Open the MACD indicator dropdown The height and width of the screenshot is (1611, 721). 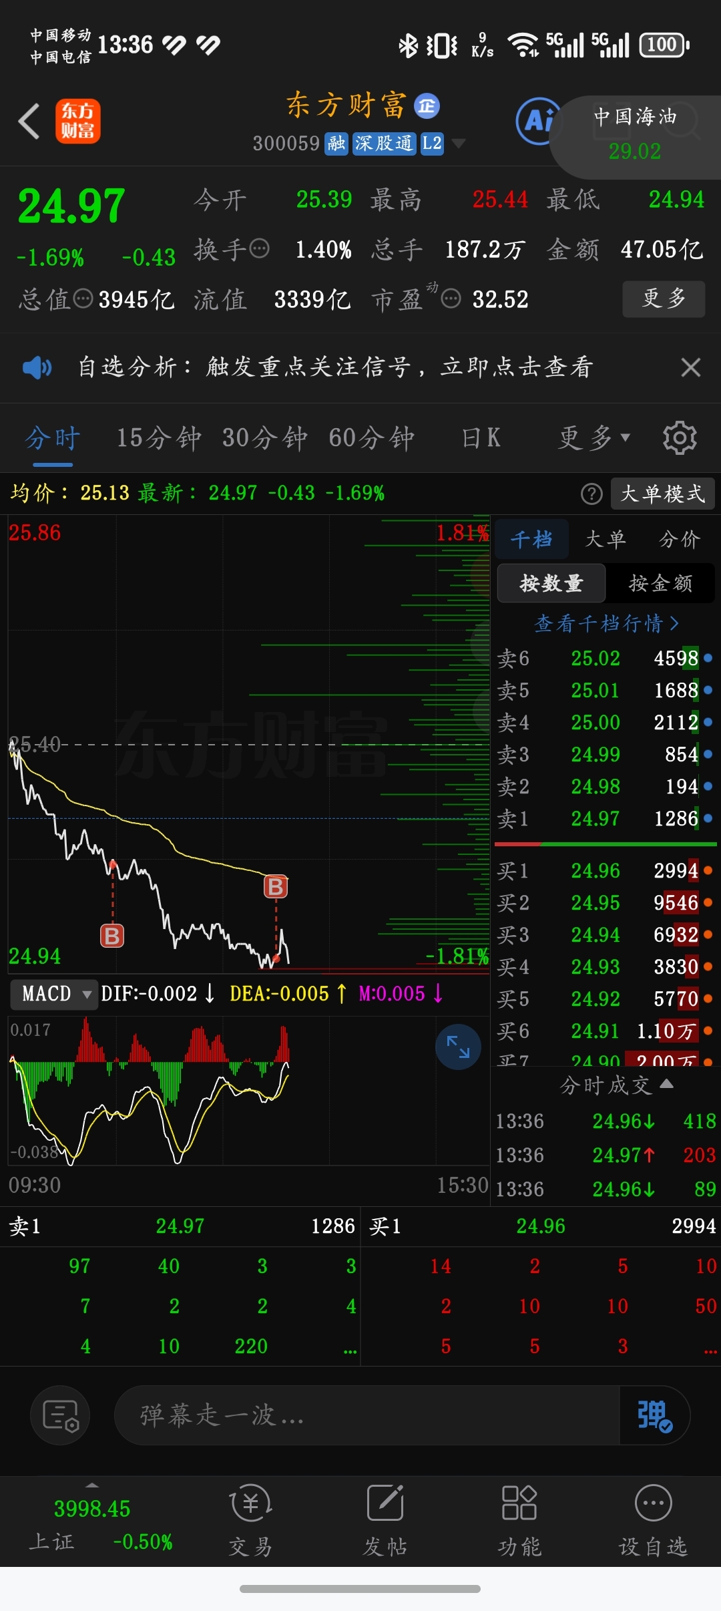point(54,994)
